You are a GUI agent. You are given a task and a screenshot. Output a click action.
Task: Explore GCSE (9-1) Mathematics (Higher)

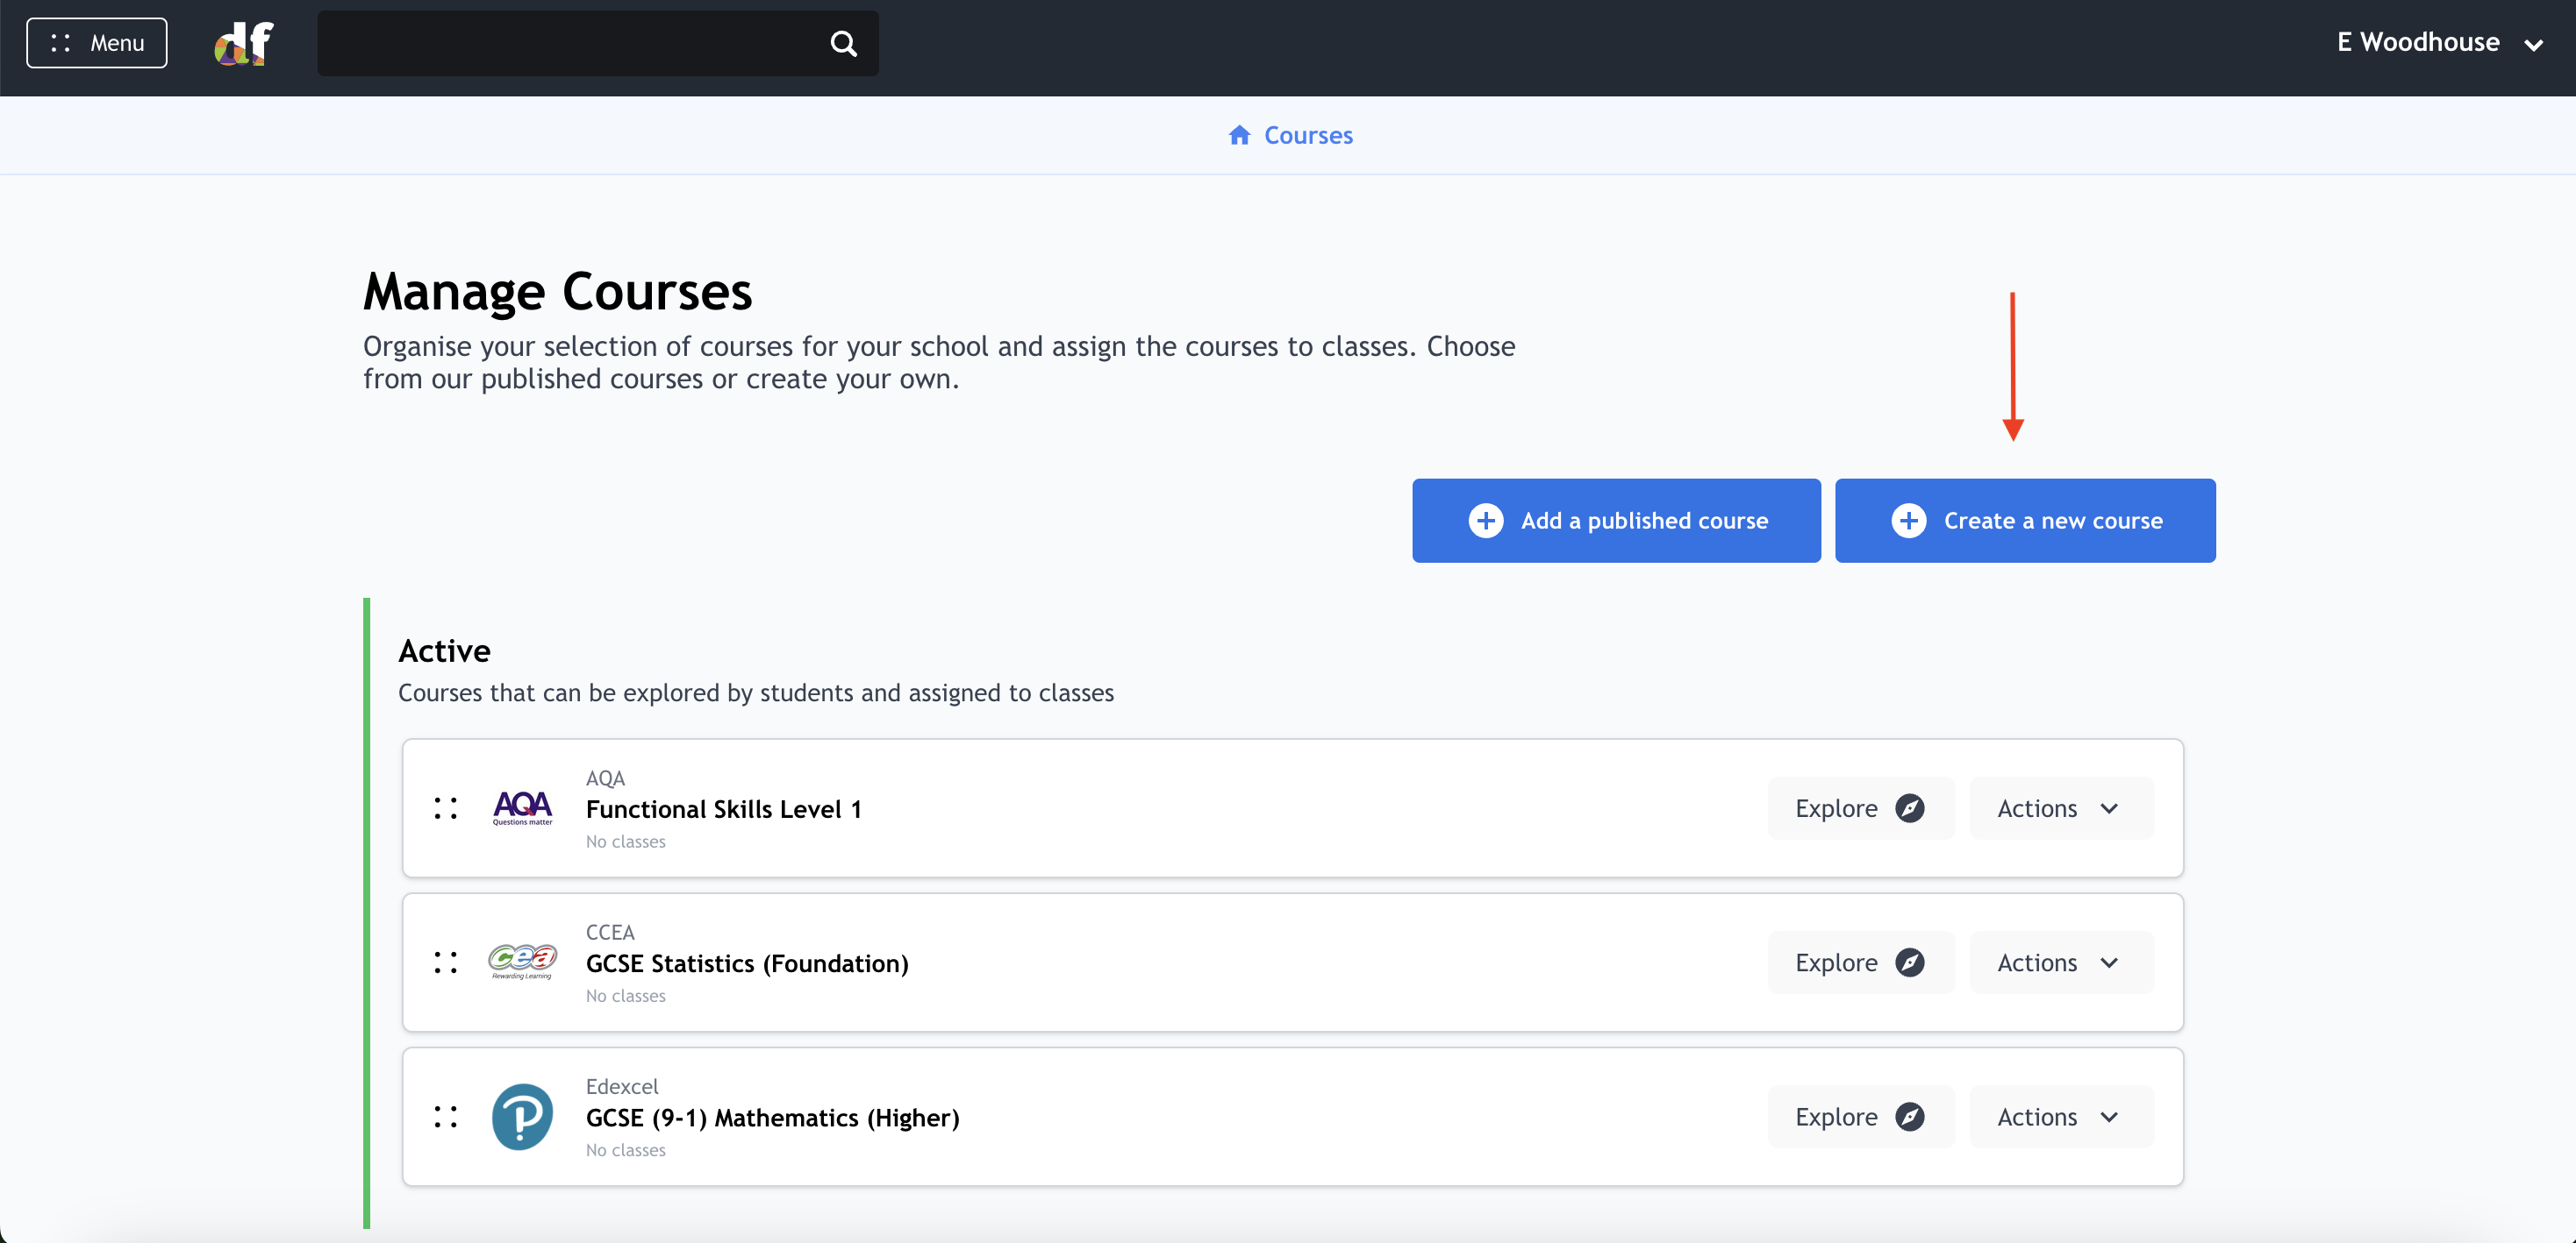(x=1859, y=1117)
